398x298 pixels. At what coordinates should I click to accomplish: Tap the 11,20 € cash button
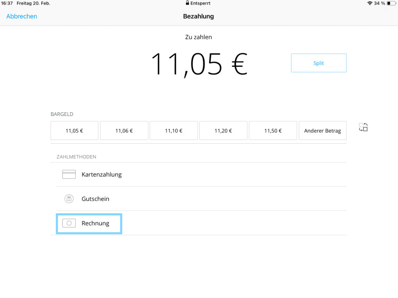click(x=223, y=131)
